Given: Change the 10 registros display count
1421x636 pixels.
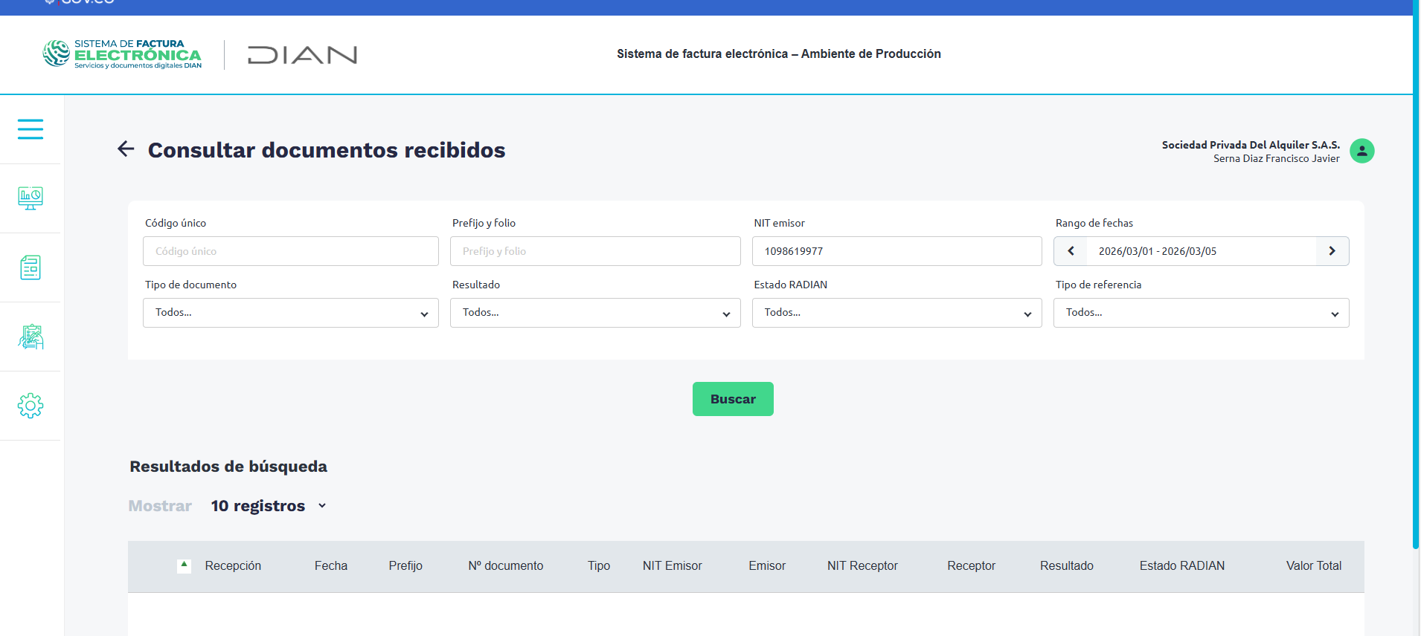Looking at the screenshot, I should tap(268, 506).
